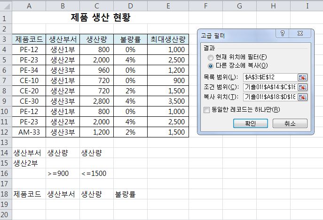Click the 취소 button
The width and height of the screenshot is (323, 220).
coord(290,123)
